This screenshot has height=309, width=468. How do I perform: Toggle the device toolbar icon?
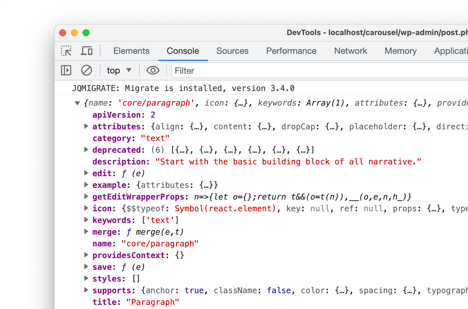87,51
